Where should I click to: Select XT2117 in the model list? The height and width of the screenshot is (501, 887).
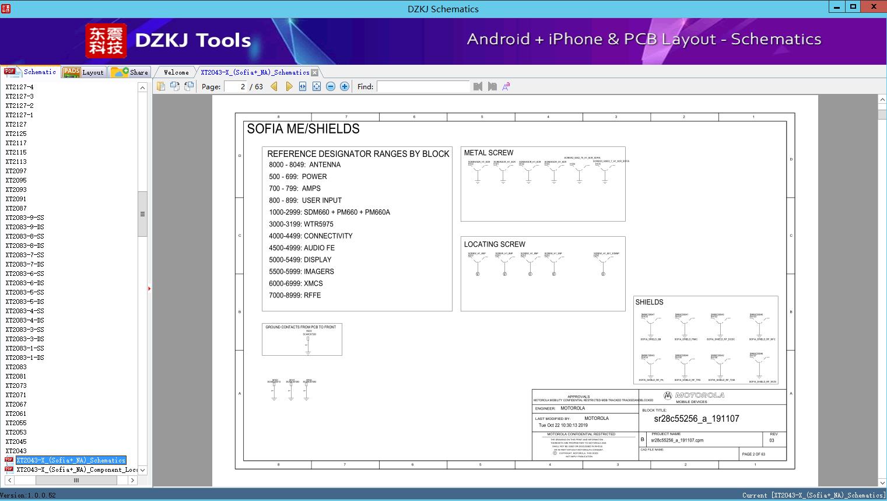(x=16, y=143)
